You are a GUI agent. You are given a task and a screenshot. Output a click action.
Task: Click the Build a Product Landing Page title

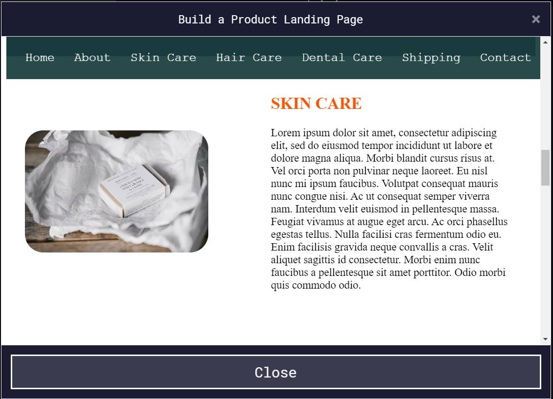(270, 20)
